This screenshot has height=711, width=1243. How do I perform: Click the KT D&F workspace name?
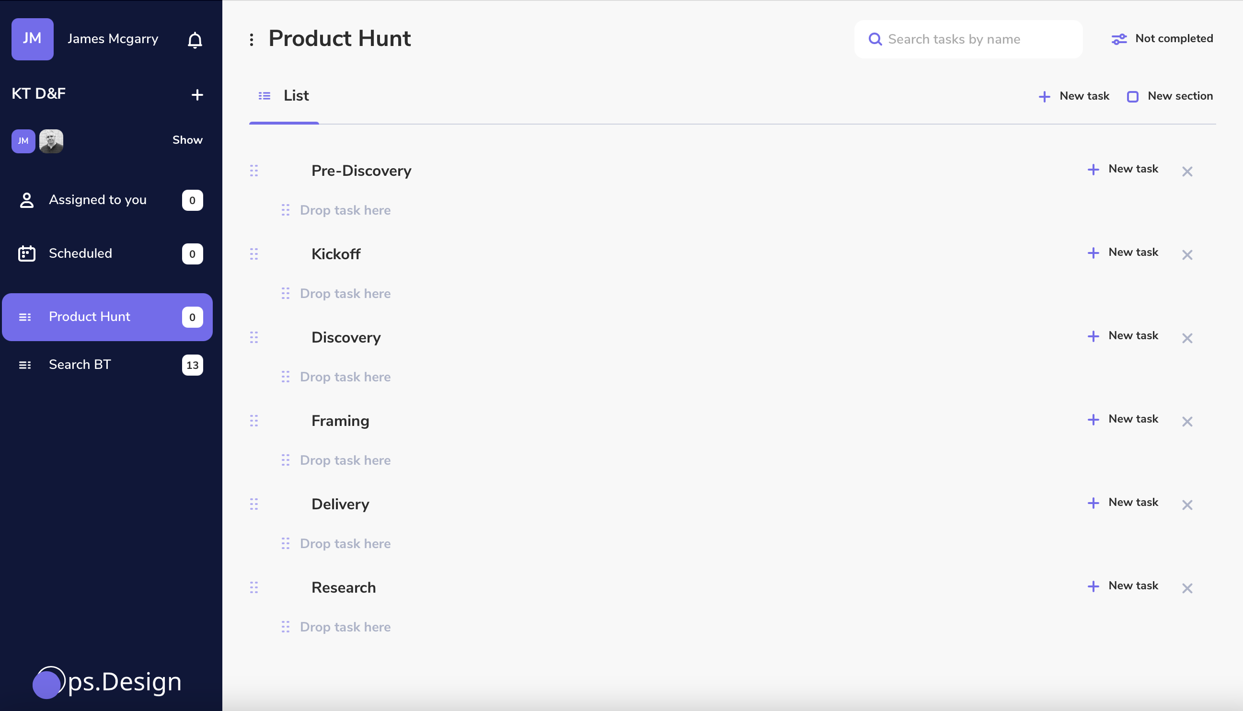click(39, 94)
